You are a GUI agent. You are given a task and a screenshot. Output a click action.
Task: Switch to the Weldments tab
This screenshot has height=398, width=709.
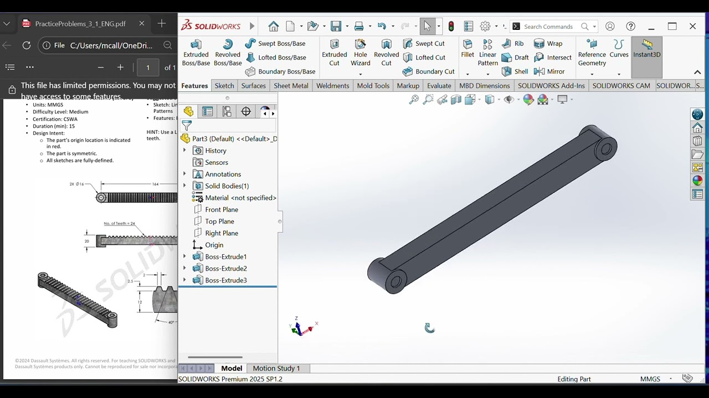click(x=333, y=86)
